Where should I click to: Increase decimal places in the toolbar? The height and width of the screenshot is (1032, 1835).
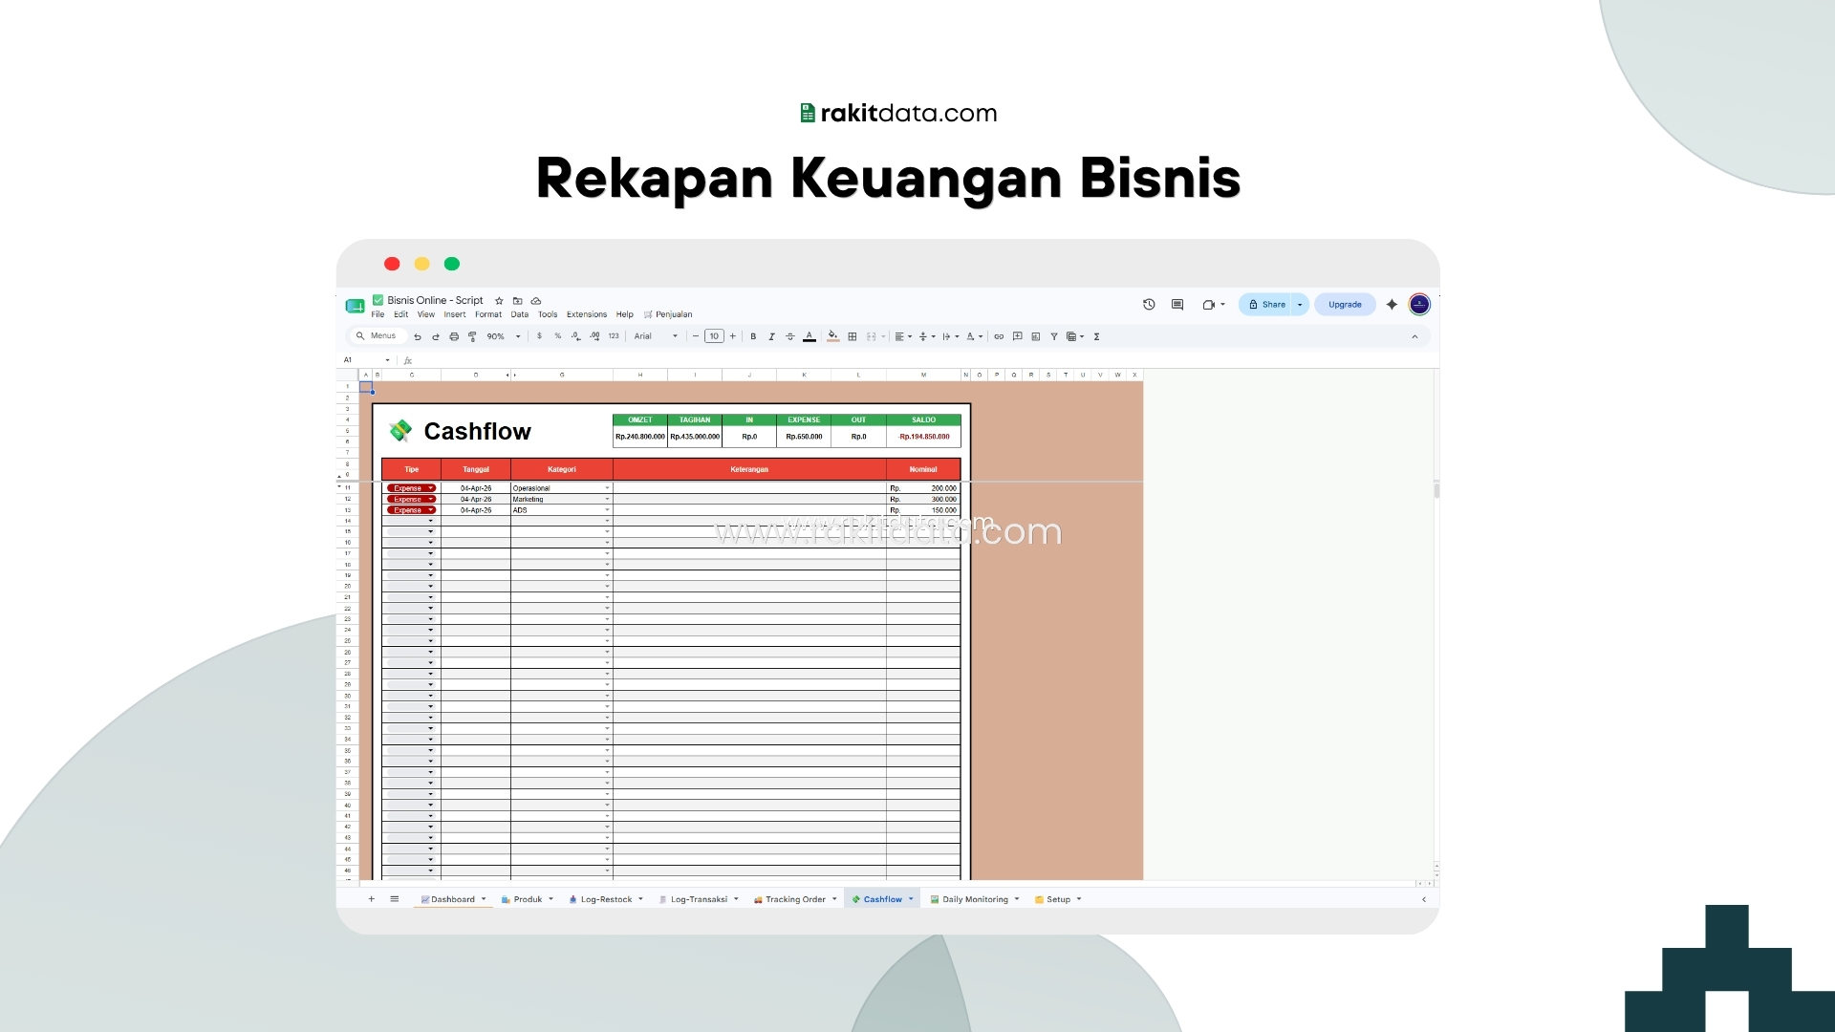click(594, 336)
